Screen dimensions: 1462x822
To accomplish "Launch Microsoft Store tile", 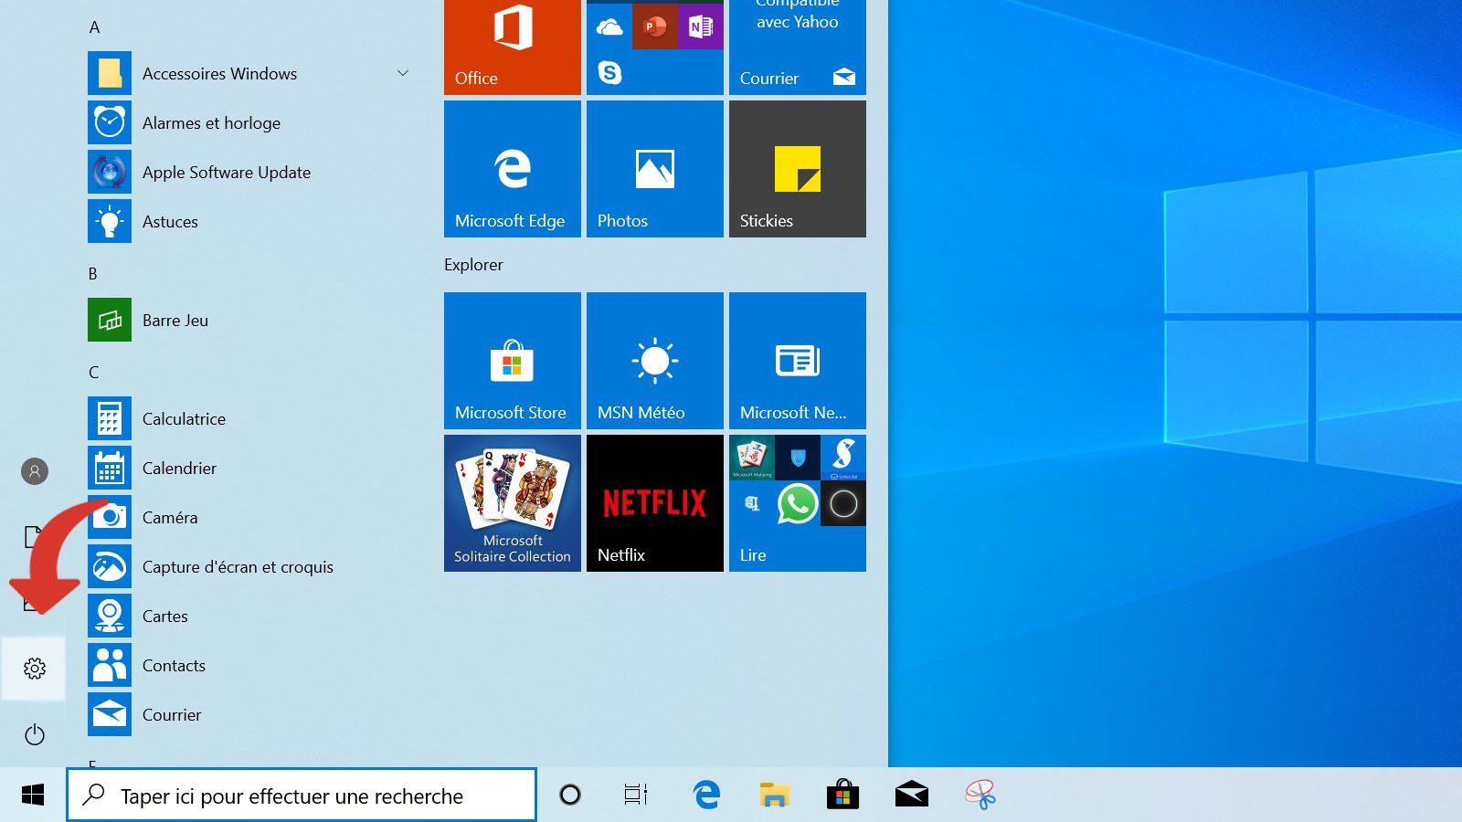I will 512,361.
